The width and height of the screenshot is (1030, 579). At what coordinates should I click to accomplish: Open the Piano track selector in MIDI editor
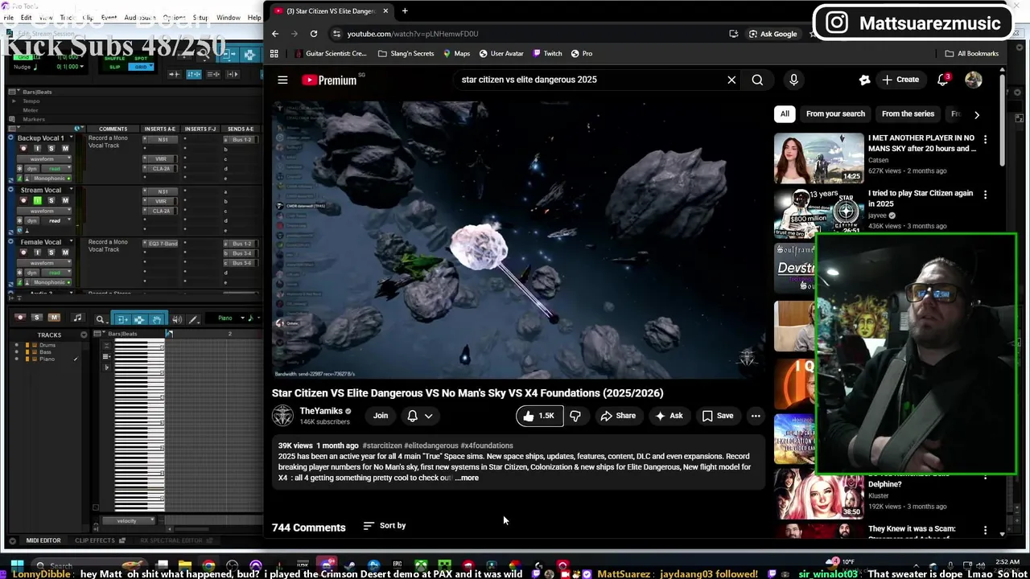point(229,318)
